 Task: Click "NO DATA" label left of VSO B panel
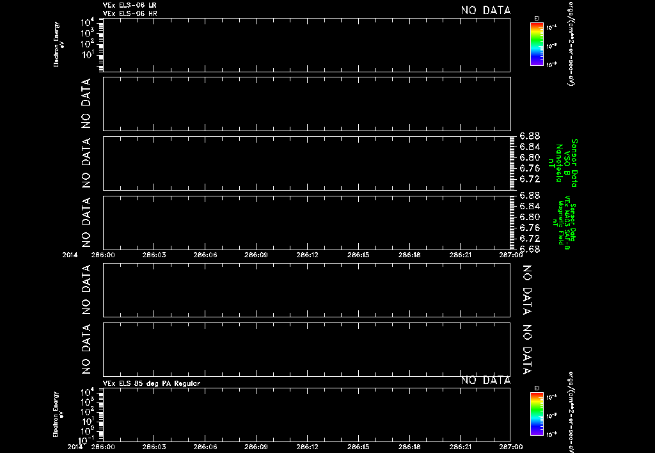coord(86,163)
